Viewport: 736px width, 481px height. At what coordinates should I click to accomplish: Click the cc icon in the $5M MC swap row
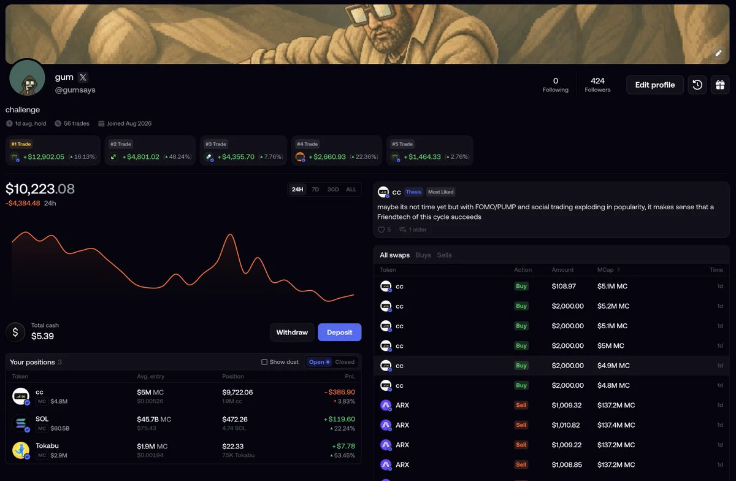[x=386, y=346]
